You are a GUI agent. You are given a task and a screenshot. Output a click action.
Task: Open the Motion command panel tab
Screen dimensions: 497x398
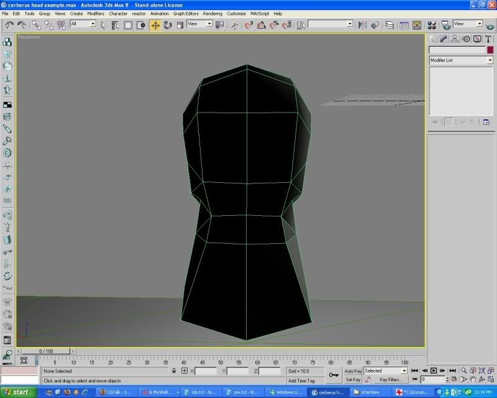pos(467,39)
